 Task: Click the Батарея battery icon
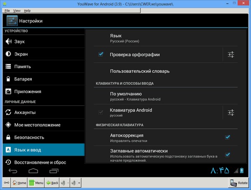pos(8,79)
